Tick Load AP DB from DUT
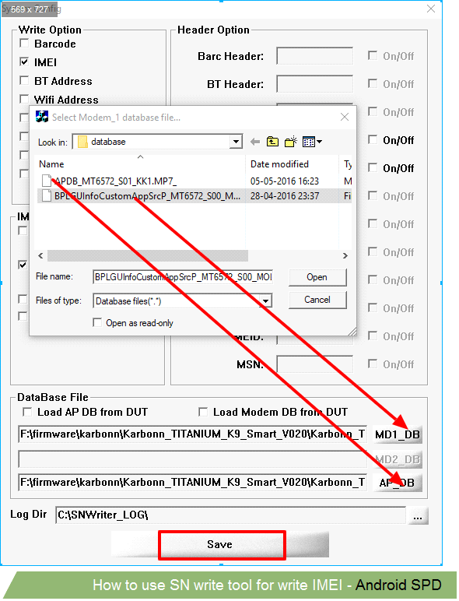Image resolution: width=459 pixels, height=601 pixels. point(26,412)
